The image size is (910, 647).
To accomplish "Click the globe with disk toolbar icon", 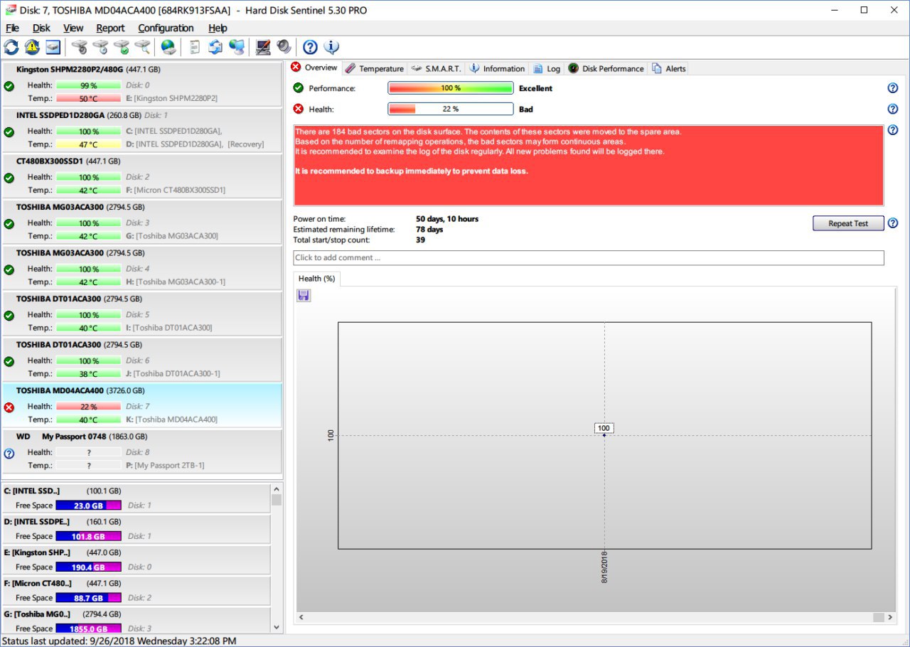I will pos(168,47).
